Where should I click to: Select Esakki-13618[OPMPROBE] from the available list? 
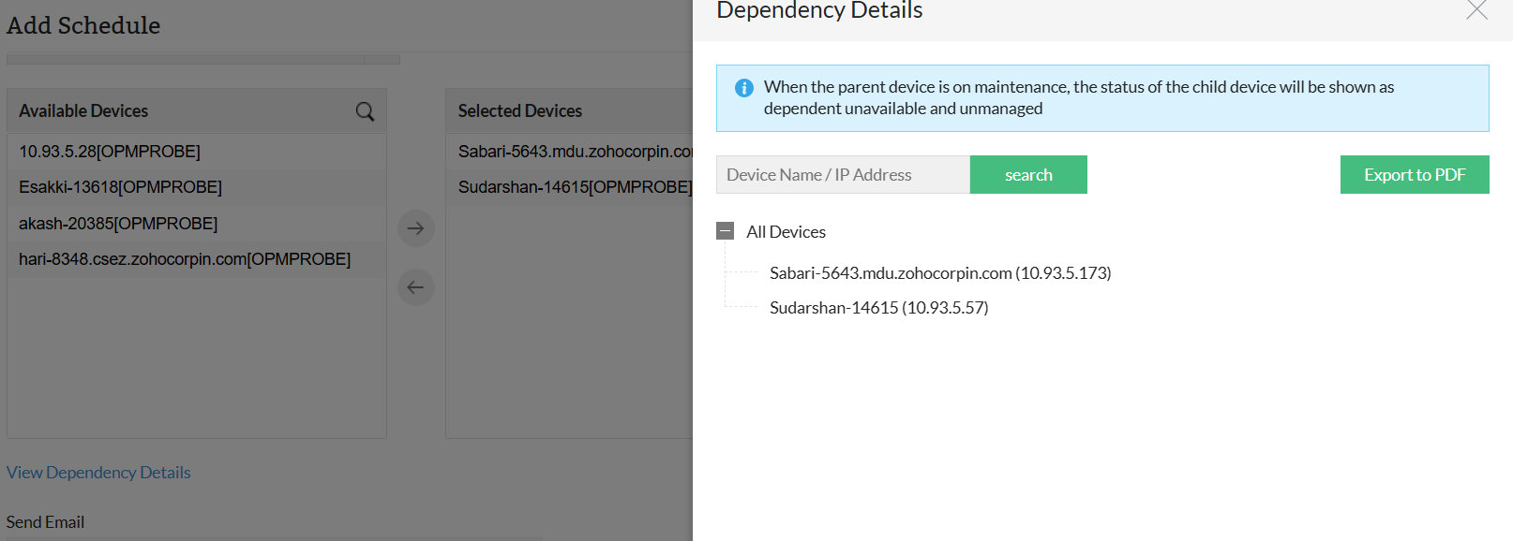(120, 187)
